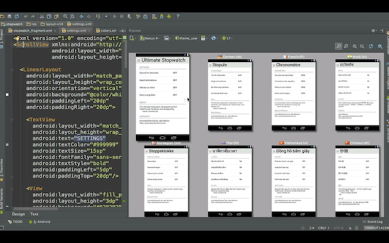Viewport: 389px width, 243px height.
Task: Collapse the TextView code block
Action: [x=12, y=120]
